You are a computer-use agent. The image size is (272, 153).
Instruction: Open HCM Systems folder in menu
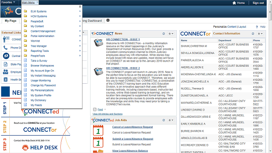[39, 16]
